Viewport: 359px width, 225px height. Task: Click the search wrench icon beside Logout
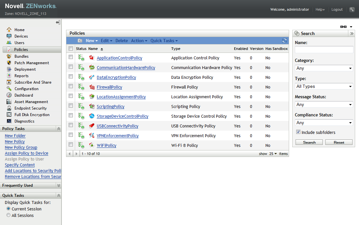[352, 9]
